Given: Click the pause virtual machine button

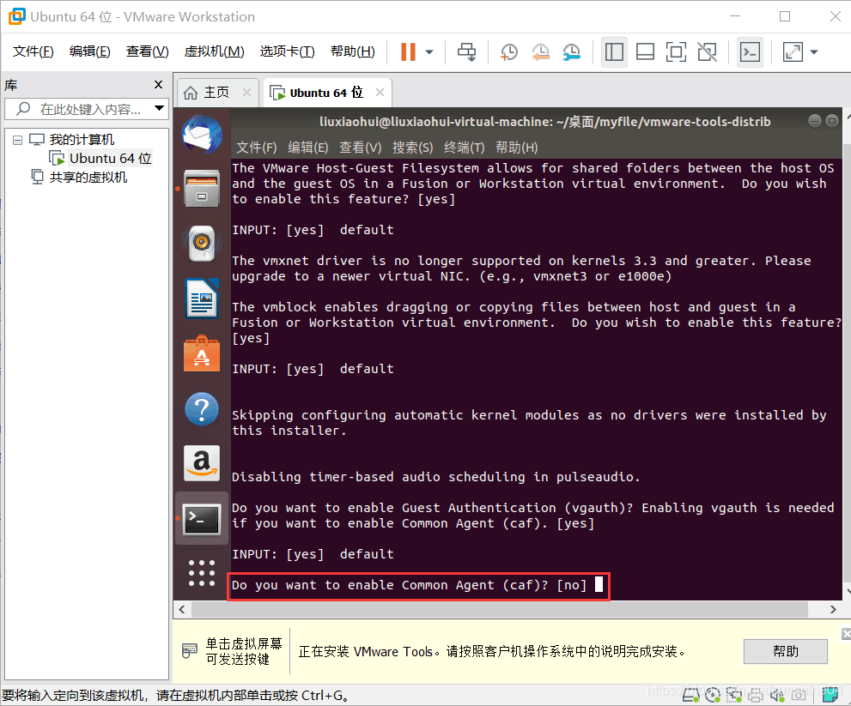Looking at the screenshot, I should pyautogui.click(x=408, y=52).
